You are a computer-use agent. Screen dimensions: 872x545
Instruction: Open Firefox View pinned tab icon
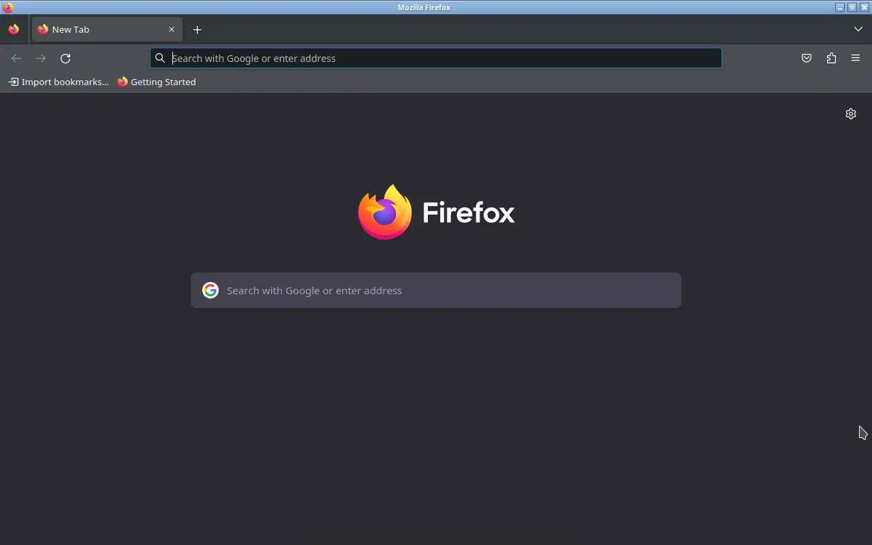pos(14,29)
